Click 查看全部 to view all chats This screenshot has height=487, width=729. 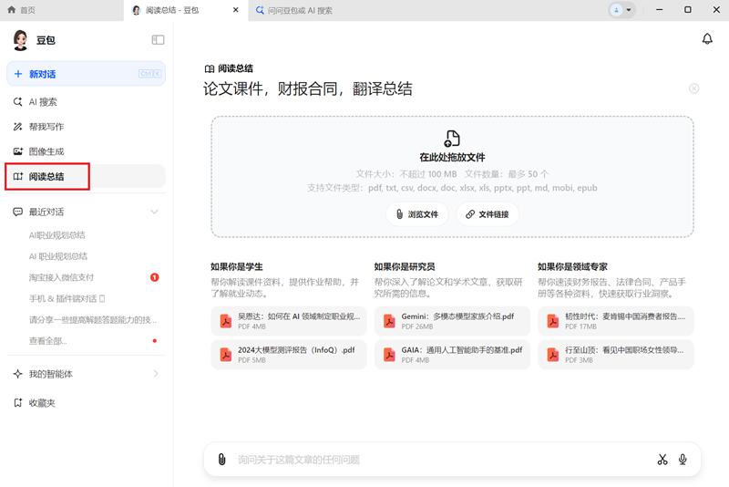pos(48,341)
